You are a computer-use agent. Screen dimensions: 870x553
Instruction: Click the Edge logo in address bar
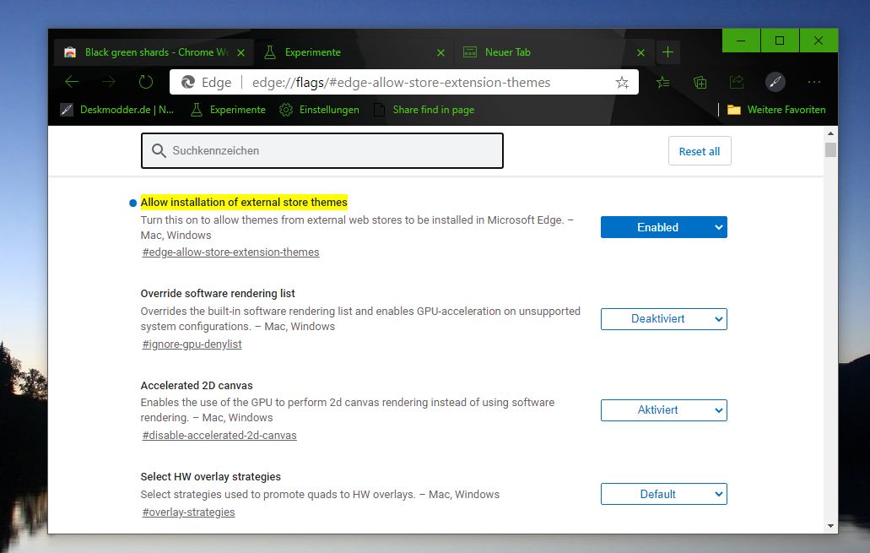pos(188,82)
